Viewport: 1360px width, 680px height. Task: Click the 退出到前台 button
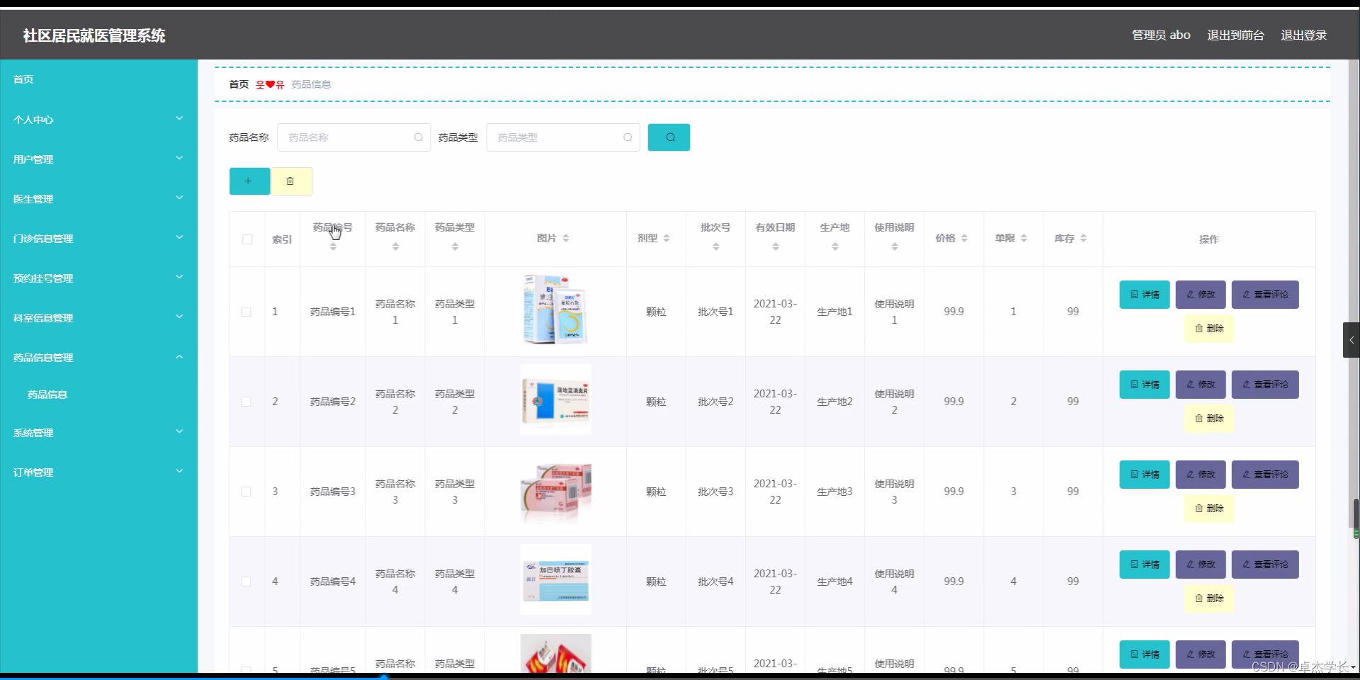[1235, 35]
